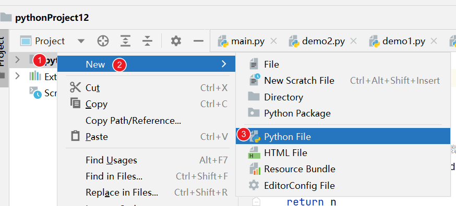
Task: Expand the External Libraries tree node
Action: tap(17, 76)
